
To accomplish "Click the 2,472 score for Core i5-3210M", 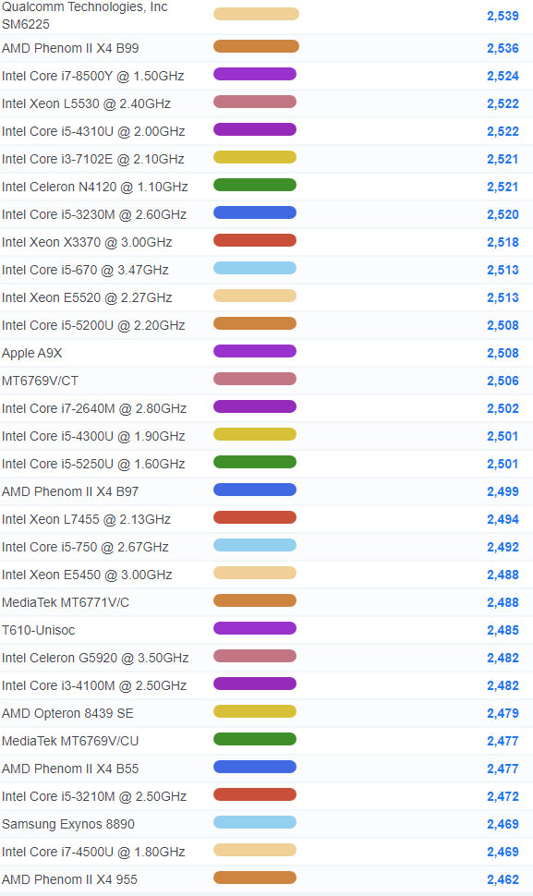I will click(x=503, y=796).
